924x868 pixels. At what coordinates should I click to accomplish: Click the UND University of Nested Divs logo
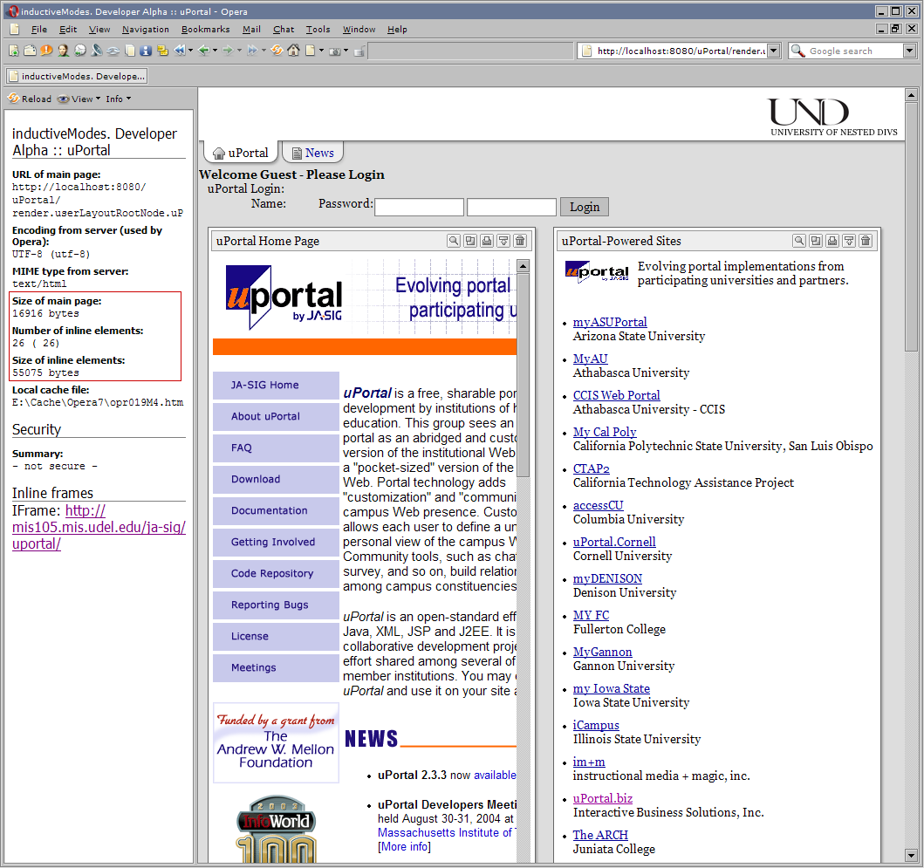pyautogui.click(x=834, y=117)
